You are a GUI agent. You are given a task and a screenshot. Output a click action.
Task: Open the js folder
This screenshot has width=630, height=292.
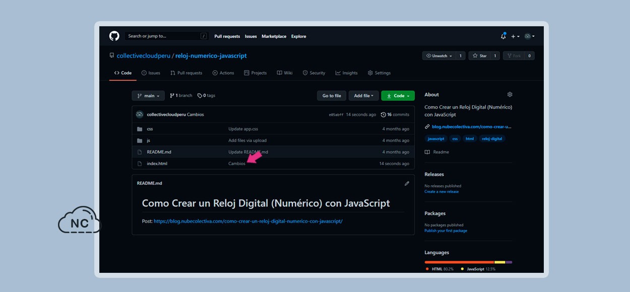coord(149,140)
